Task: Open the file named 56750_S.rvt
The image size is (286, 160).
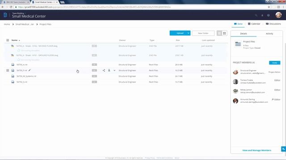Action: [22, 82]
